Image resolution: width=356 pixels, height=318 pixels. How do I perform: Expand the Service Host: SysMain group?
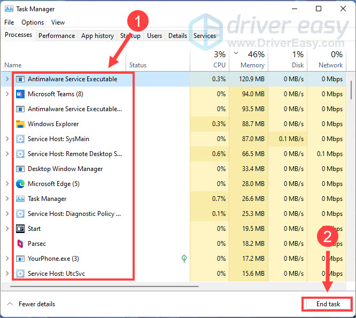point(7,138)
